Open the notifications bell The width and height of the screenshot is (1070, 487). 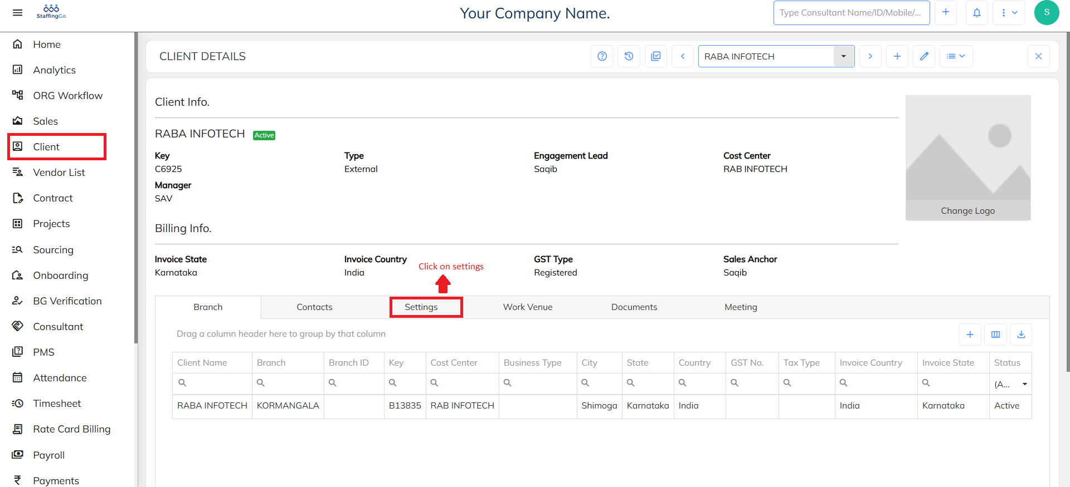pyautogui.click(x=977, y=12)
